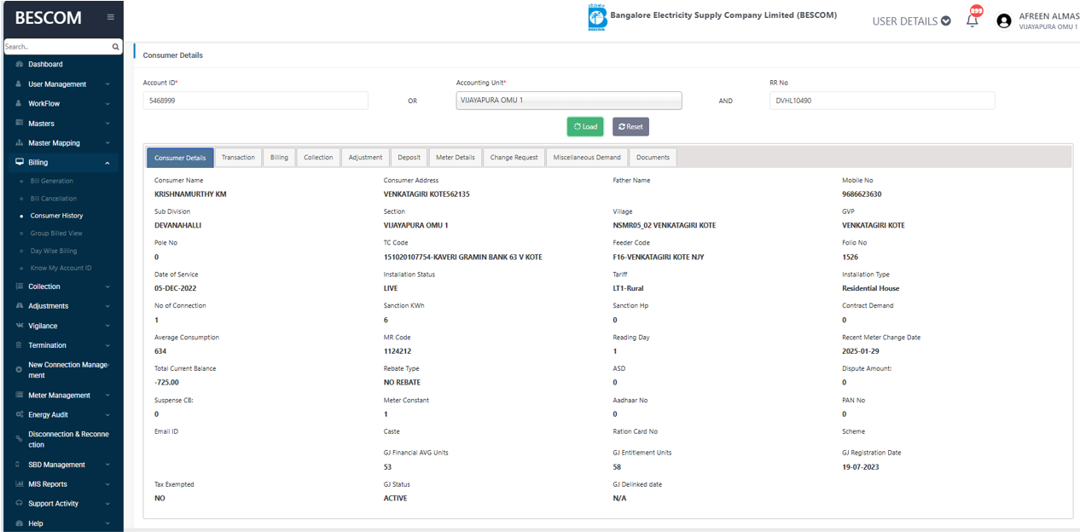Click the WorkFlow sidebar icon

pos(19,103)
